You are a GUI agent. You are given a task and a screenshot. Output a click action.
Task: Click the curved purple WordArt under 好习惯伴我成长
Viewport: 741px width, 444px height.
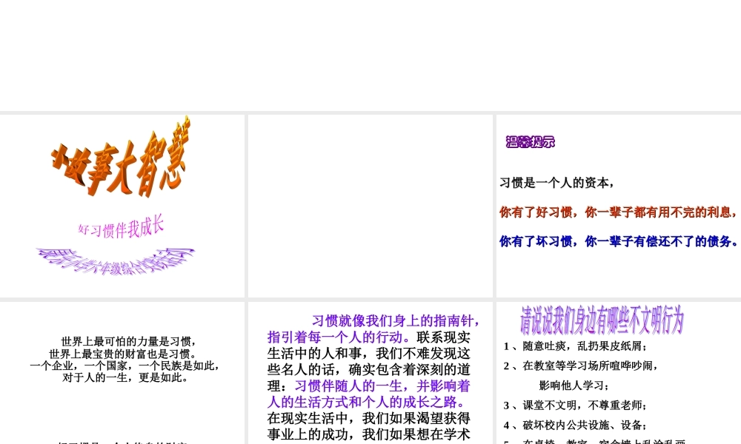pos(116,261)
